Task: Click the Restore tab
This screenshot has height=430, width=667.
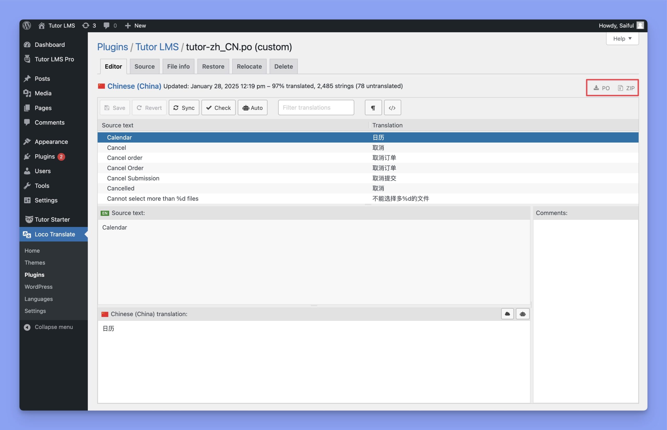Action: (x=213, y=66)
